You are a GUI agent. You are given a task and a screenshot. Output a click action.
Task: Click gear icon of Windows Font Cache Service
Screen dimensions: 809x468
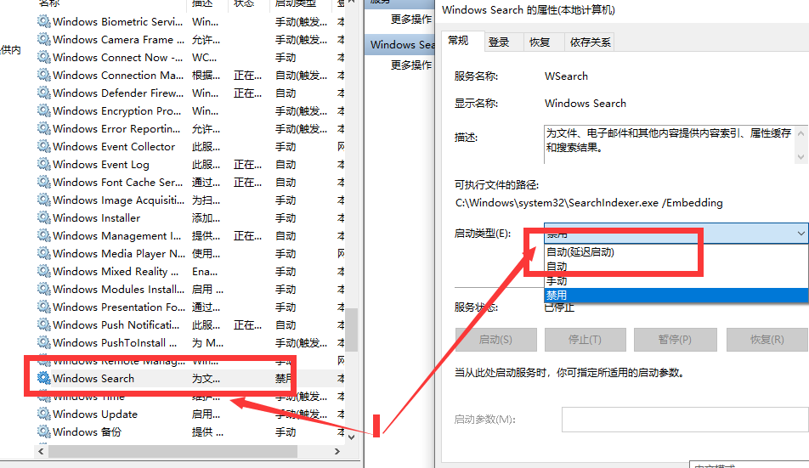[43, 183]
